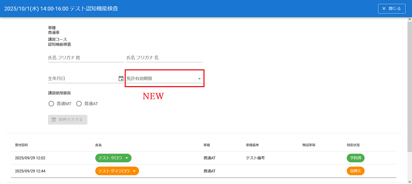Expand the テスト ダイジロウ name chip
This screenshot has width=412, height=184.
coord(117,171)
